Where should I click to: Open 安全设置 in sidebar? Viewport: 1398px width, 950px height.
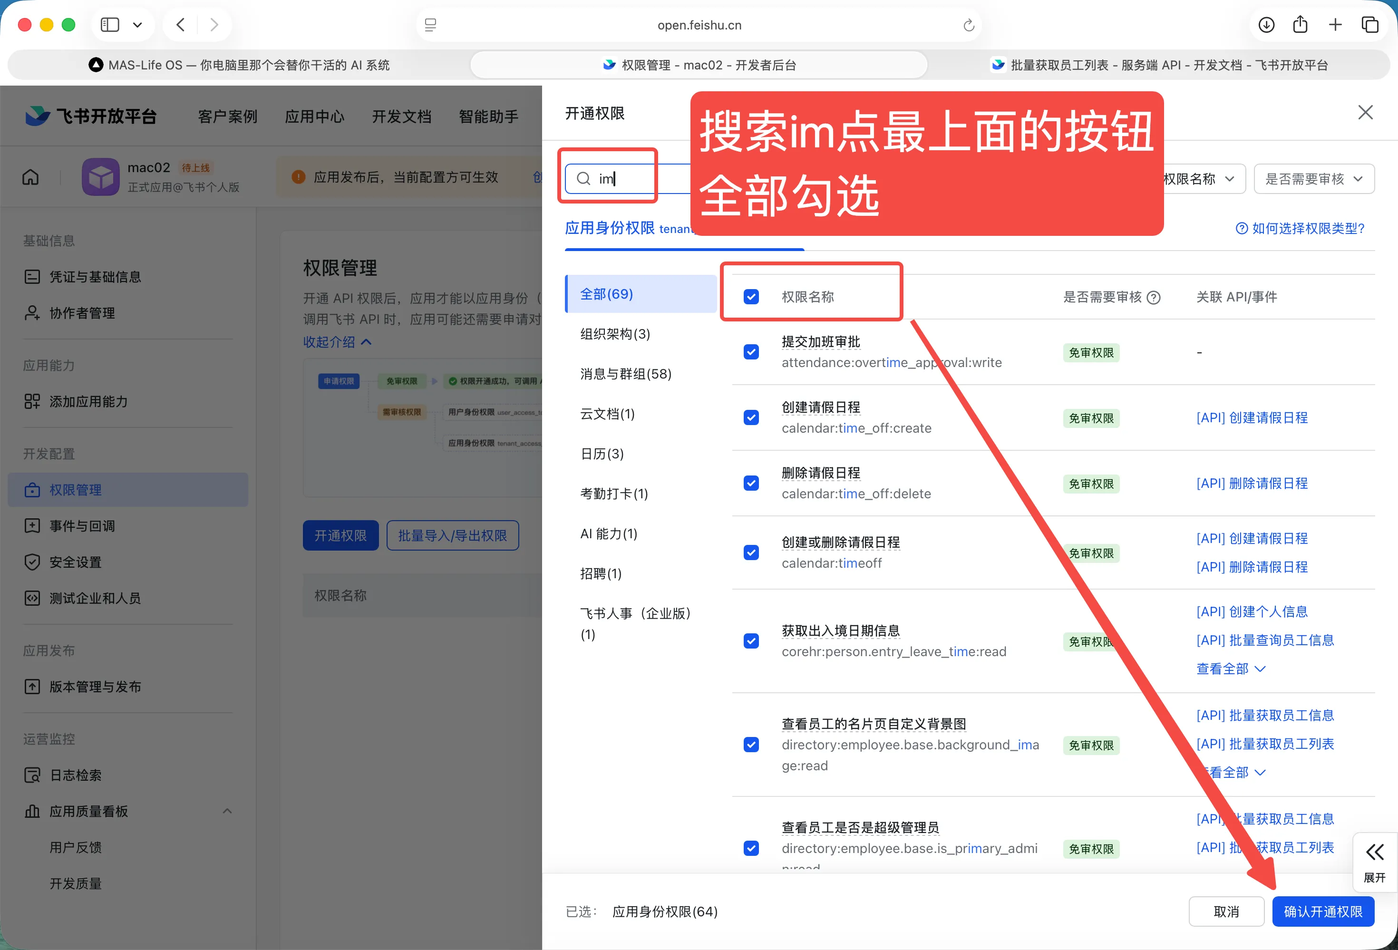pyautogui.click(x=127, y=562)
